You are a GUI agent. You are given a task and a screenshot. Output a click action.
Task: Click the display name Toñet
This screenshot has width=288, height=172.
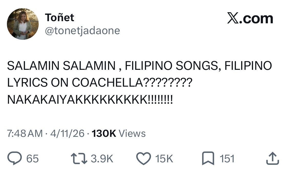tap(59, 17)
